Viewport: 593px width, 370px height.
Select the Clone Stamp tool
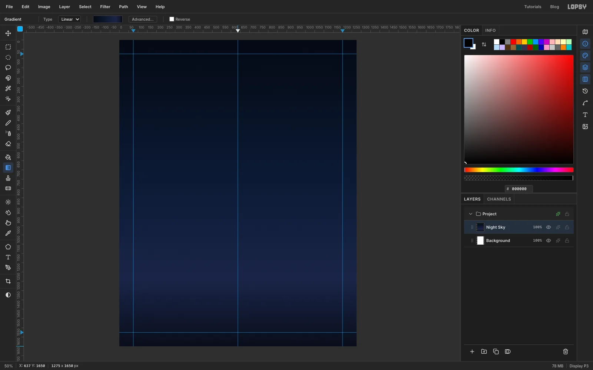pos(8,178)
